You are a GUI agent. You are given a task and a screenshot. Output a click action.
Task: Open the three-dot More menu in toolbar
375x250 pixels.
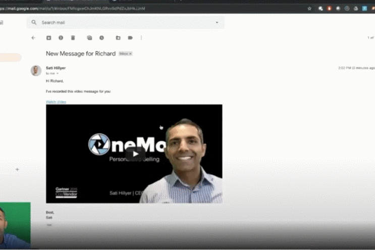141,38
